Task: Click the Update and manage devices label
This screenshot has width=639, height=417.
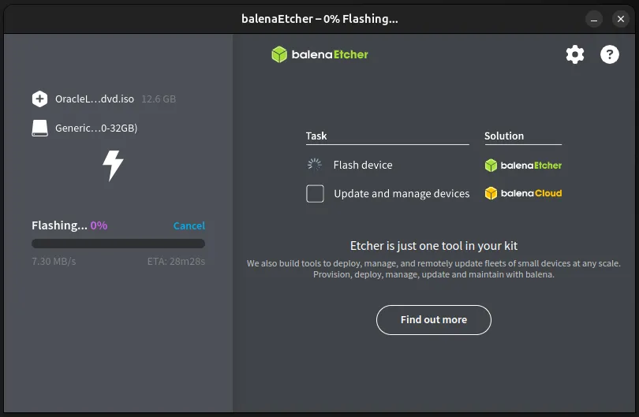Action: pyautogui.click(x=402, y=194)
